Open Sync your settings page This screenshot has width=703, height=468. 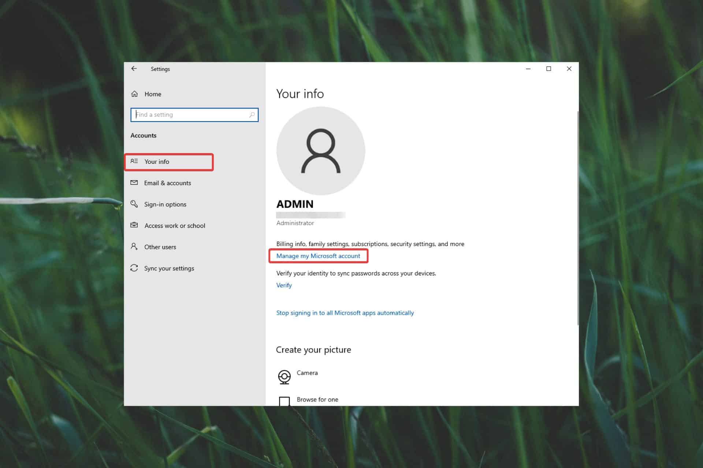point(169,268)
